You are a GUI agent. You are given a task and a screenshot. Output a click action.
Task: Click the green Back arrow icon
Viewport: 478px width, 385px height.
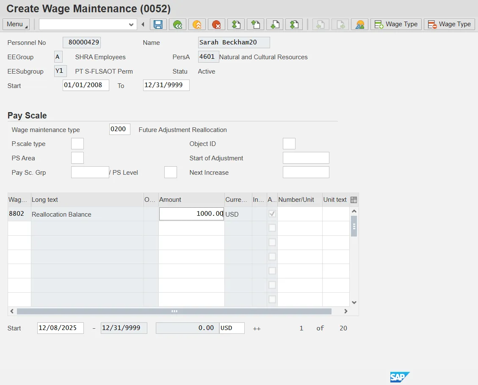178,25
